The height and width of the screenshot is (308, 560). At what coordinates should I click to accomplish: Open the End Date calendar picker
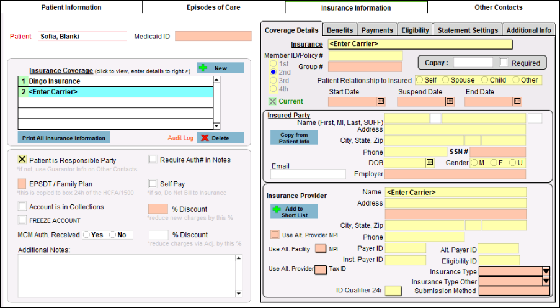pyautogui.click(x=517, y=101)
